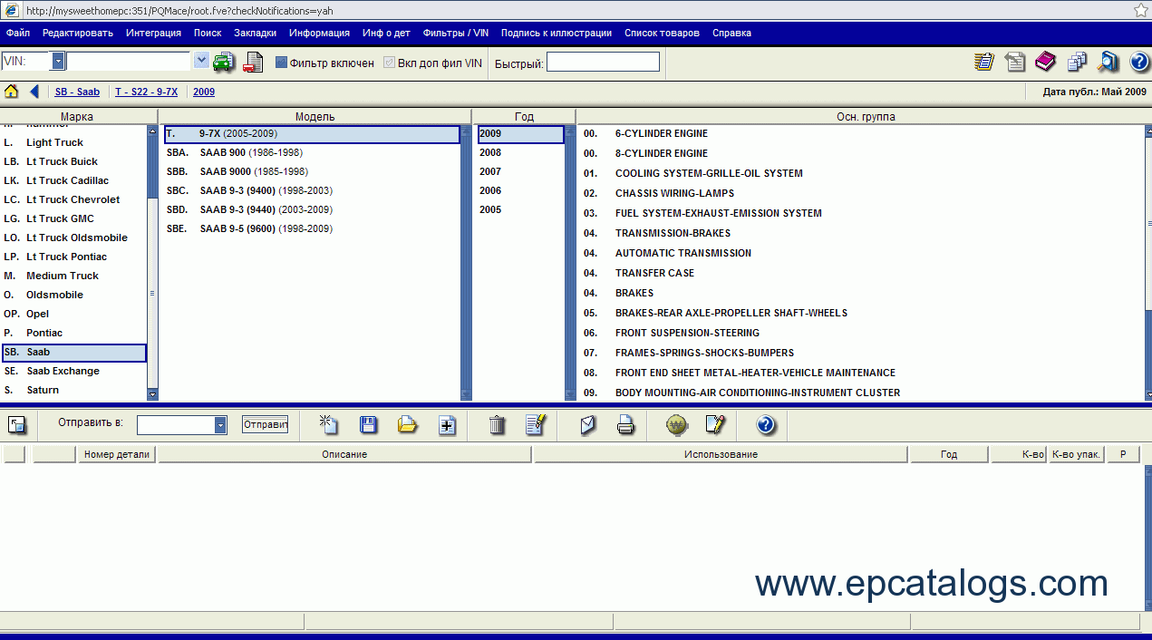Click the home icon in breadcrumb bar
Viewport: 1152px width, 640px height.
pos(12,92)
